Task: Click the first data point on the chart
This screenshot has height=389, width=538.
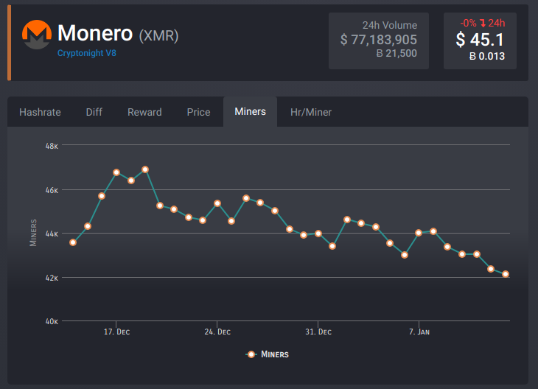Action: pyautogui.click(x=73, y=242)
